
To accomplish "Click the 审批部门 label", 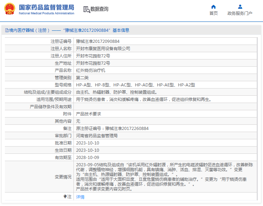I will 63,136.
